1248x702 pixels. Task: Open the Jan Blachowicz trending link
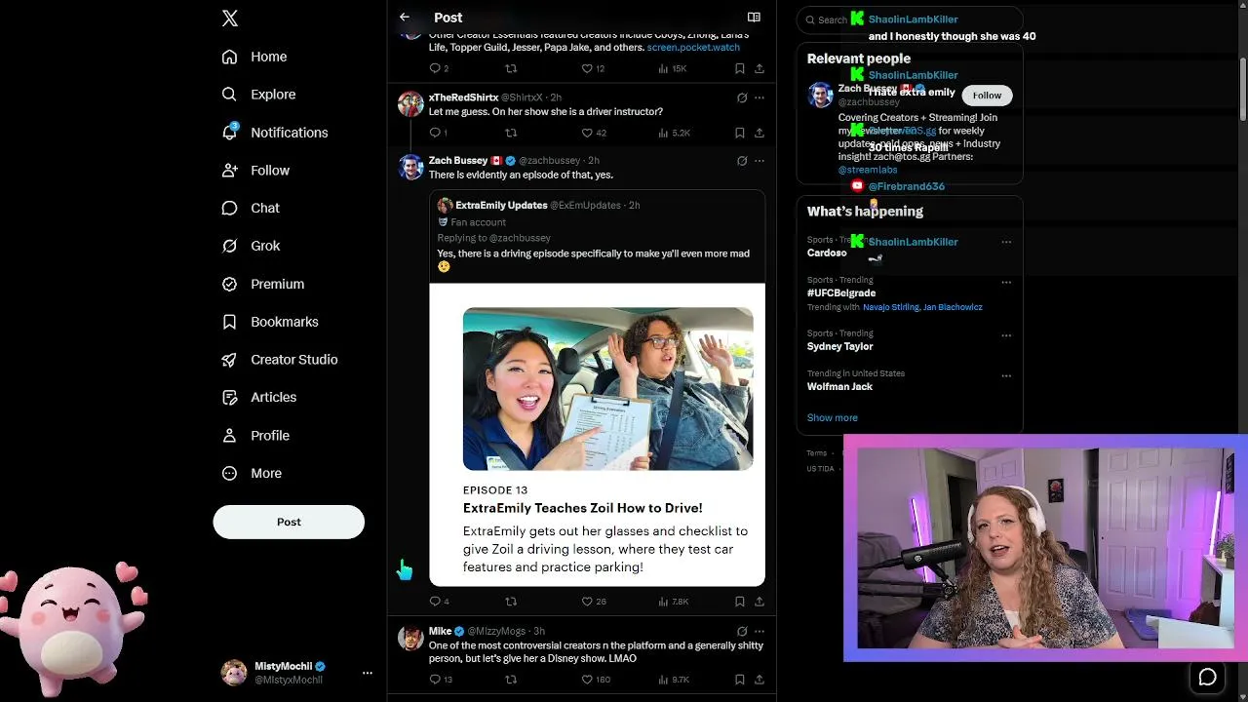point(954,307)
